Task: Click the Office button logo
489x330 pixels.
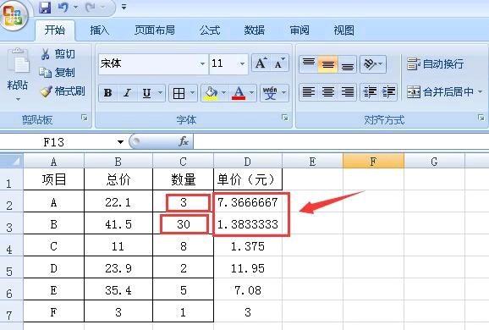Action: click(x=13, y=14)
